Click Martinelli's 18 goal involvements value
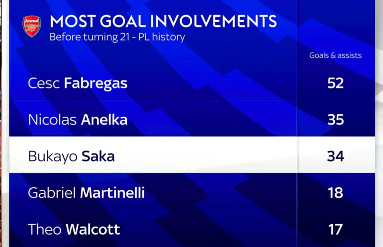 (x=335, y=193)
